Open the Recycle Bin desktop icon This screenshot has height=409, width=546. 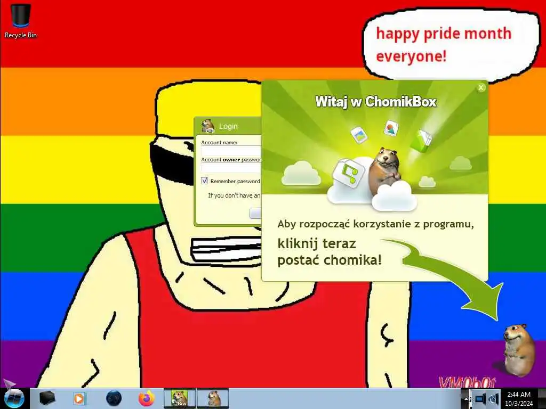click(21, 21)
